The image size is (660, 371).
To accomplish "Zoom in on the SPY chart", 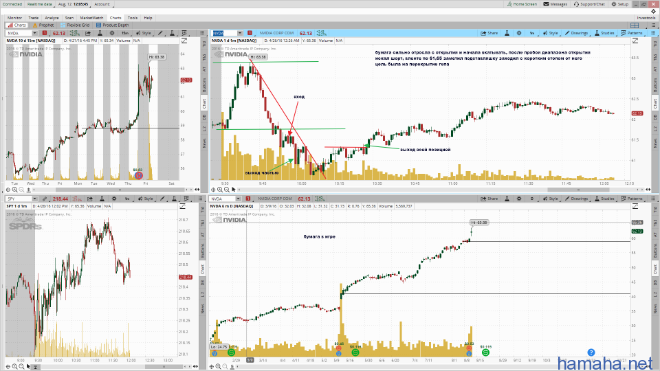I will 14,366.
